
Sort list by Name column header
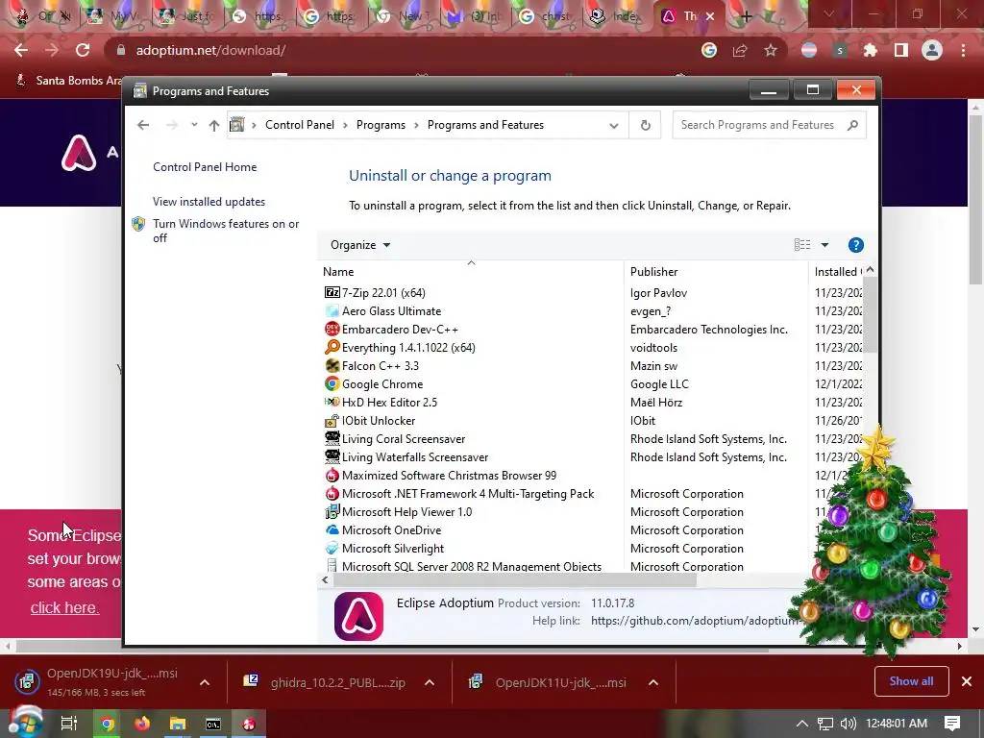point(470,271)
